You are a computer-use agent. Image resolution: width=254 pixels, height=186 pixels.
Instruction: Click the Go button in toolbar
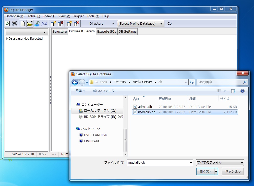(x=170, y=24)
